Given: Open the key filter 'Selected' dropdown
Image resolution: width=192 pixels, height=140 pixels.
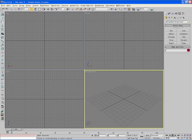Looking at the screenshot, I should 157,135.
